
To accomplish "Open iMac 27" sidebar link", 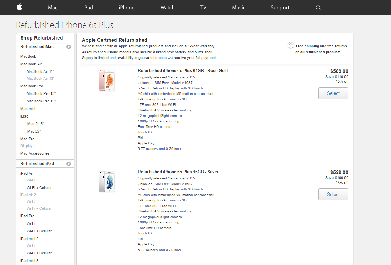I will 34,131.
